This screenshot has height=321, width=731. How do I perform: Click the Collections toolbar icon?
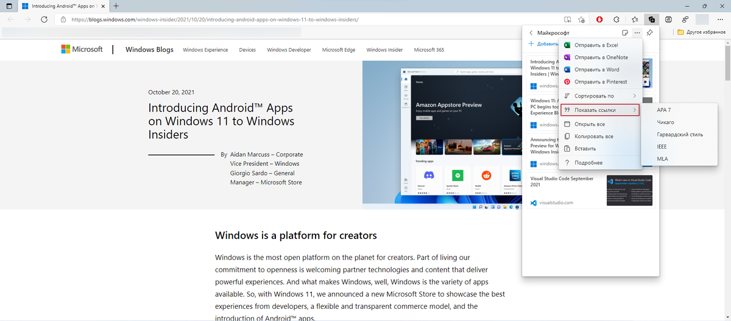[x=652, y=19]
